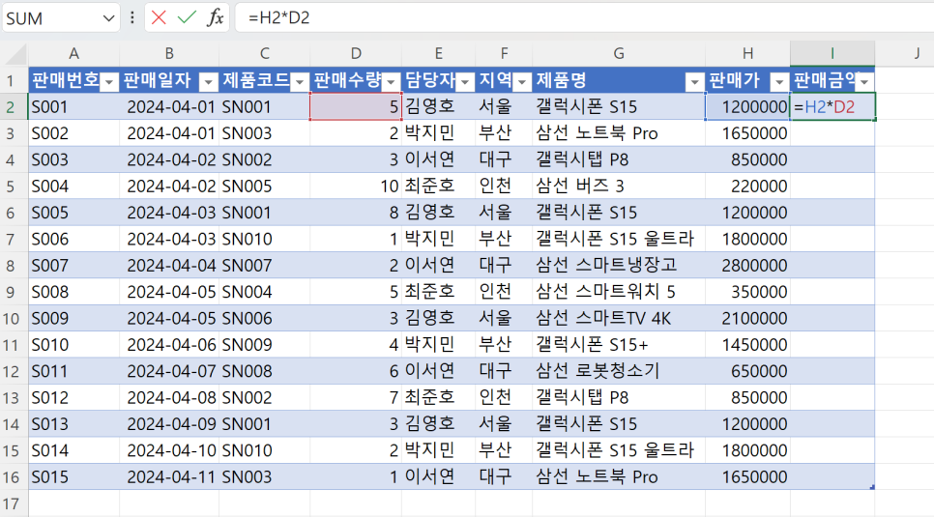The width and height of the screenshot is (934, 517).
Task: Click in the formula bar text =H2*D2
Action: coord(278,17)
